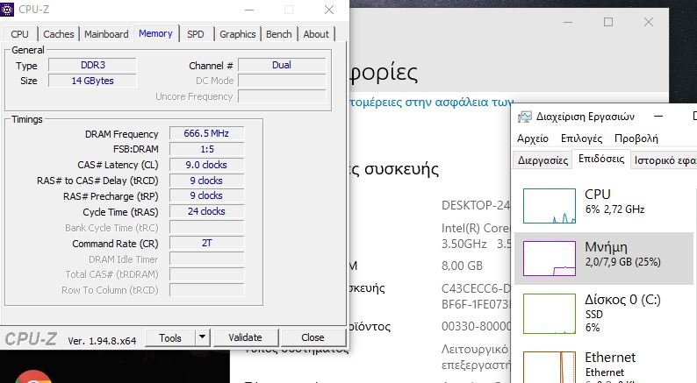Open the Mainboard tab

click(x=106, y=34)
